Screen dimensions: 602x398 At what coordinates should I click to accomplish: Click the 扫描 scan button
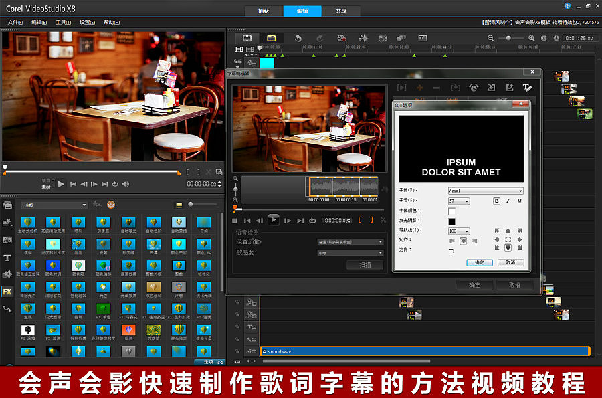click(x=365, y=265)
